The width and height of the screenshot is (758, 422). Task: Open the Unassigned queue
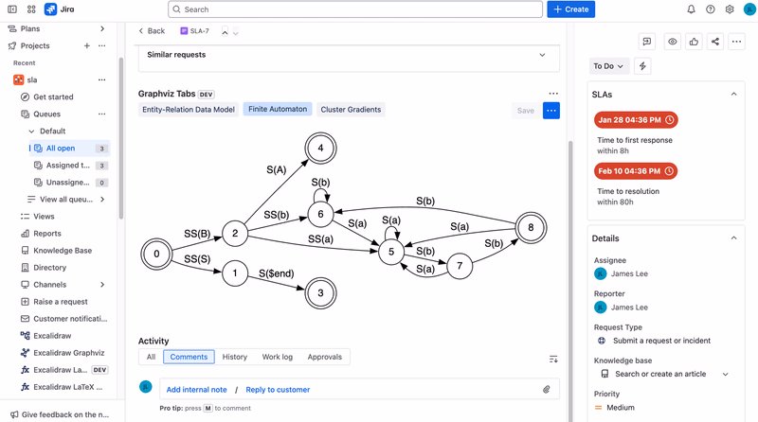click(70, 183)
